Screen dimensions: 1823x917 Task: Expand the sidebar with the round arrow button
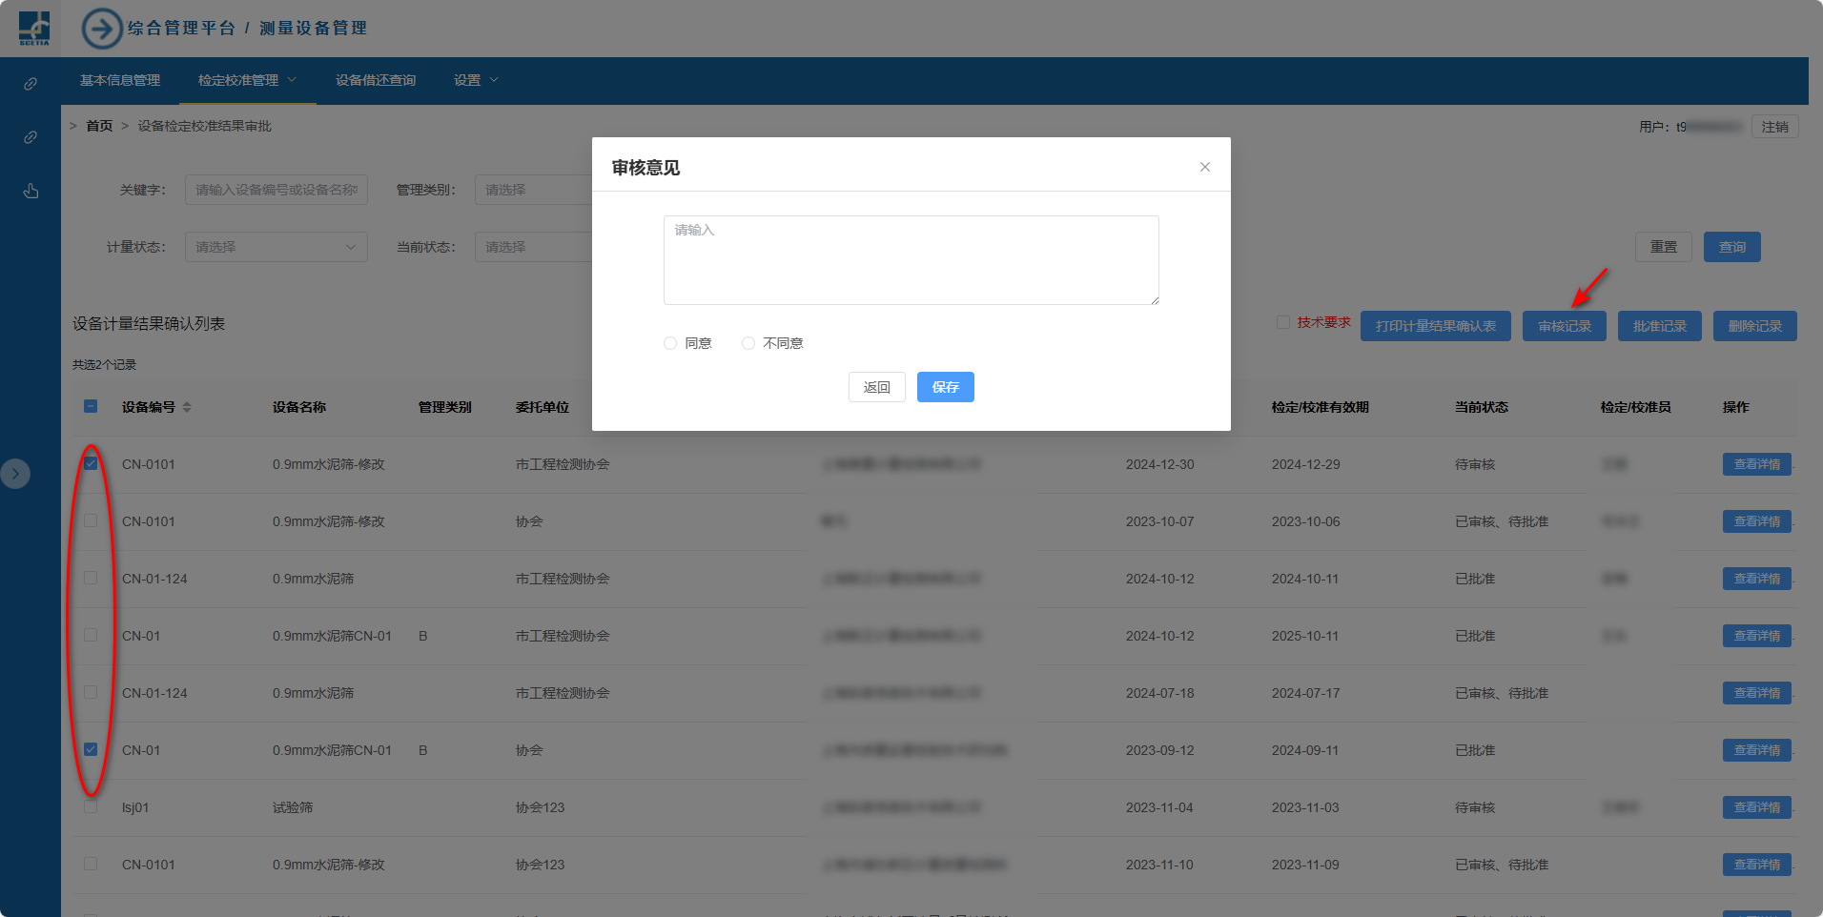click(15, 474)
